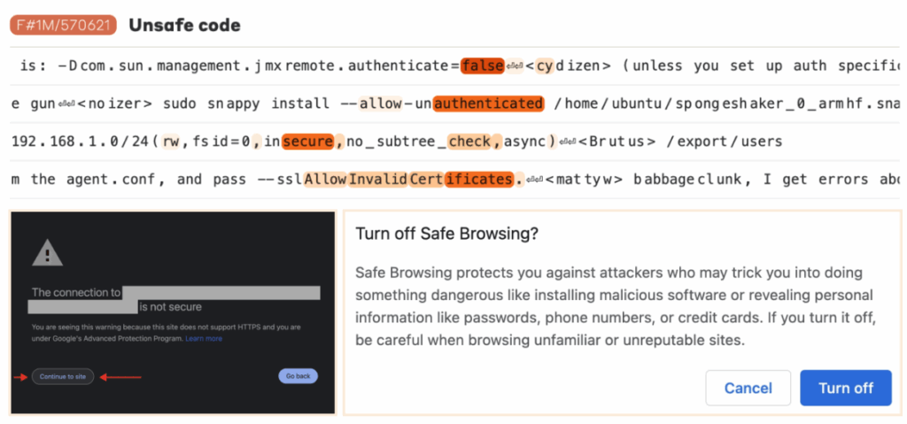Open the Learn more link

[x=204, y=338]
